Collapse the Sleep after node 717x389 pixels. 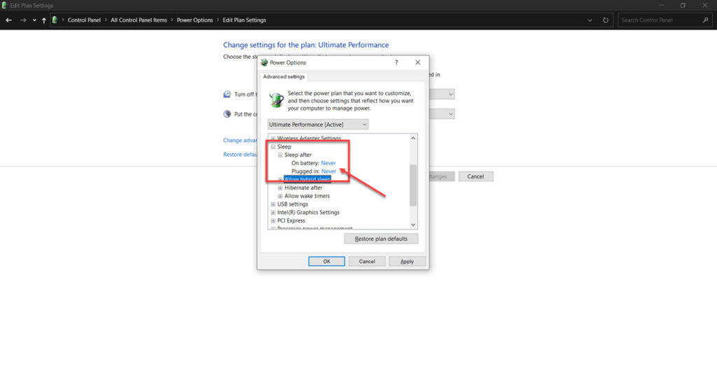(280, 155)
